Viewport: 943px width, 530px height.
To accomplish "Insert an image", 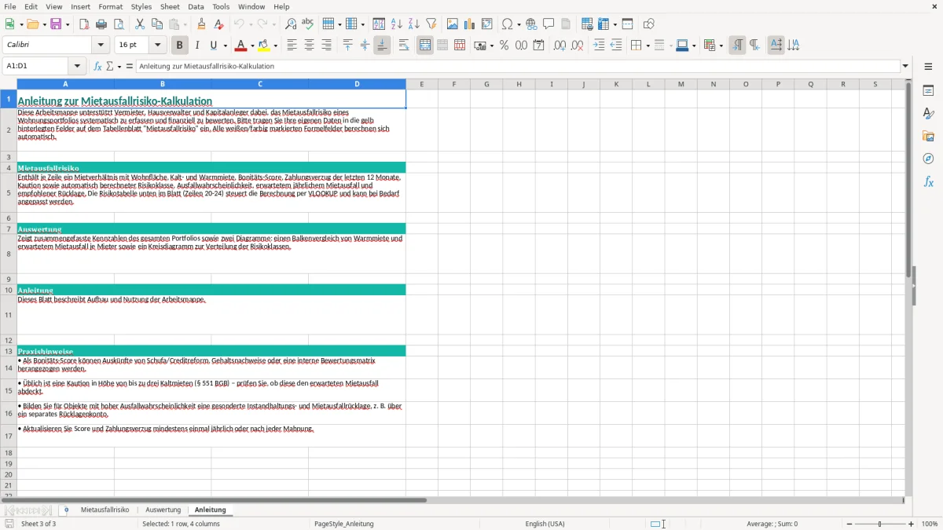I will (453, 24).
